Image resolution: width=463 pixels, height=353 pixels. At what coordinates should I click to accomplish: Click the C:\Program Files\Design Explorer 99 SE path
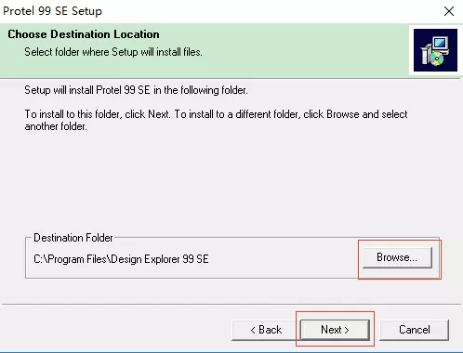point(121,259)
